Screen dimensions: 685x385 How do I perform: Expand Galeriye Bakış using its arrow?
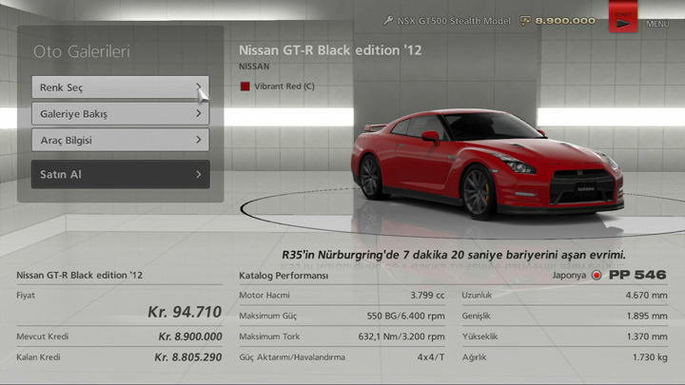[x=198, y=113]
